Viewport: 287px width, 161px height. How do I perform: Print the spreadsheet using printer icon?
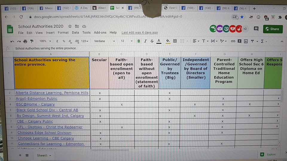[x=25, y=41]
